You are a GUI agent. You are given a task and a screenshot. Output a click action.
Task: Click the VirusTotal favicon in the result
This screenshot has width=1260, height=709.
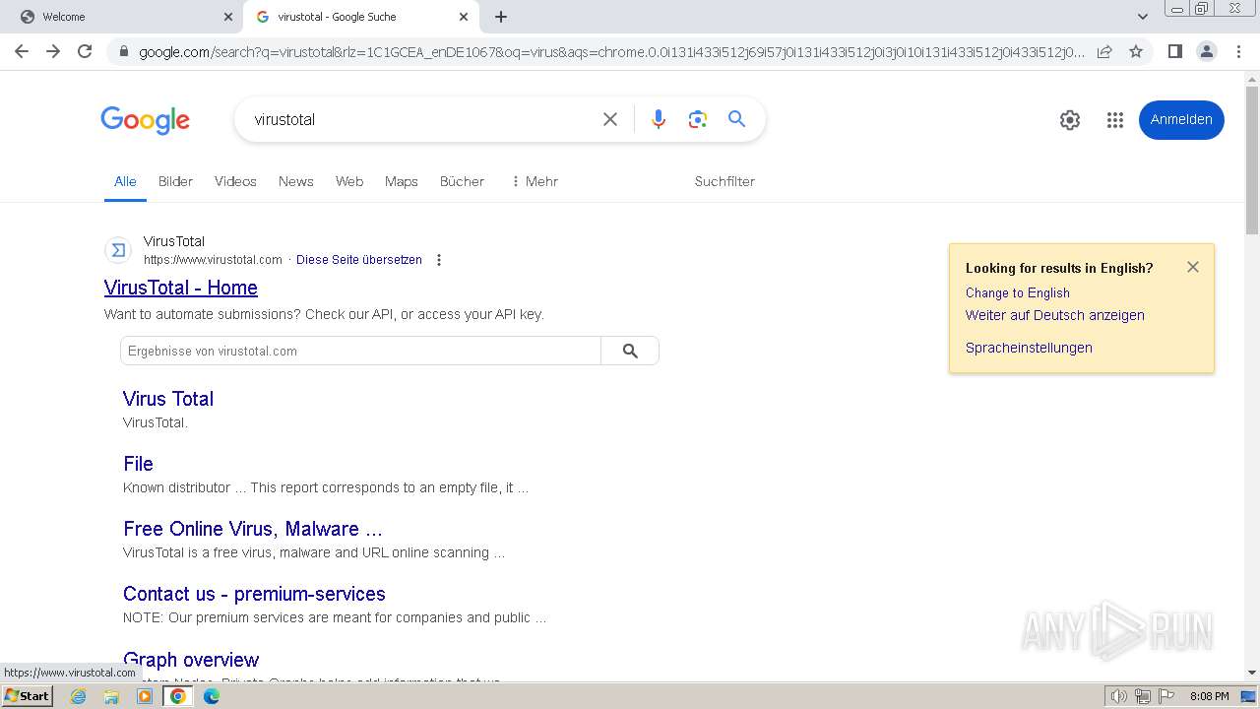click(118, 250)
